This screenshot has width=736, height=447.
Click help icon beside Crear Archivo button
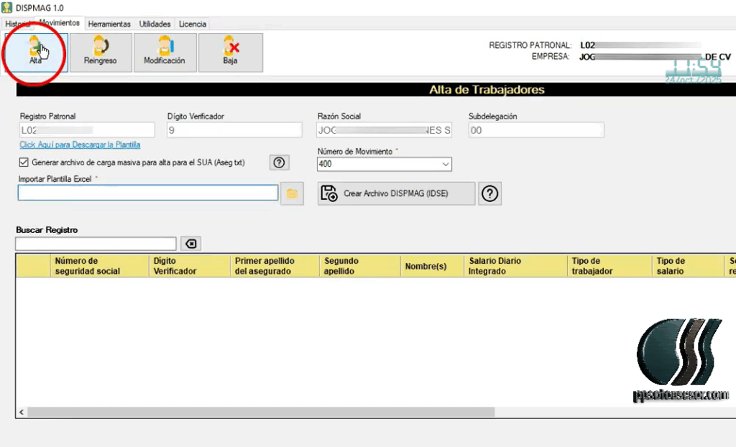click(x=490, y=193)
